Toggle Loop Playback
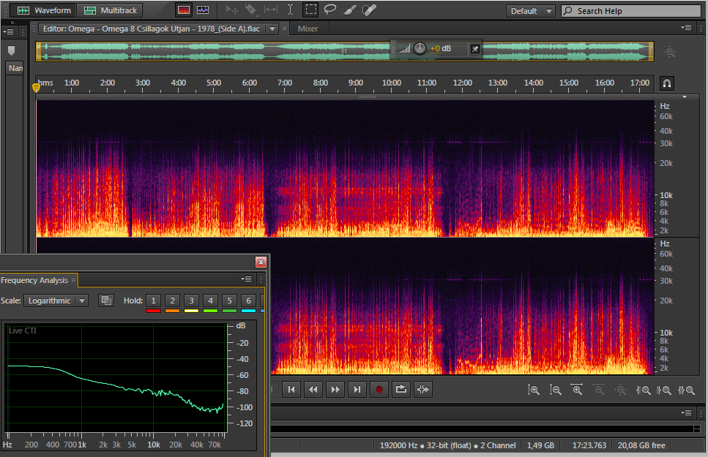This screenshot has width=708, height=457. (x=401, y=389)
